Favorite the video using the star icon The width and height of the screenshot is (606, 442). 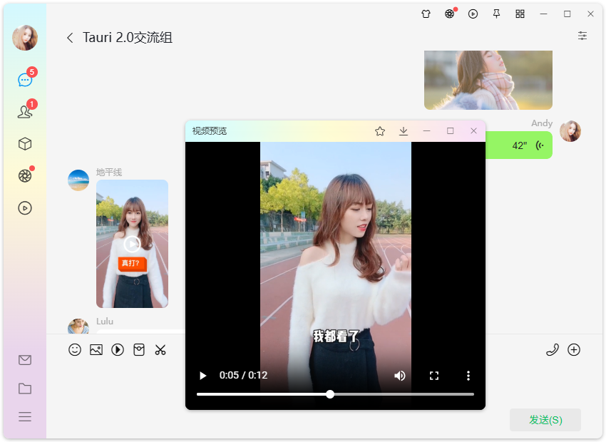coord(379,131)
